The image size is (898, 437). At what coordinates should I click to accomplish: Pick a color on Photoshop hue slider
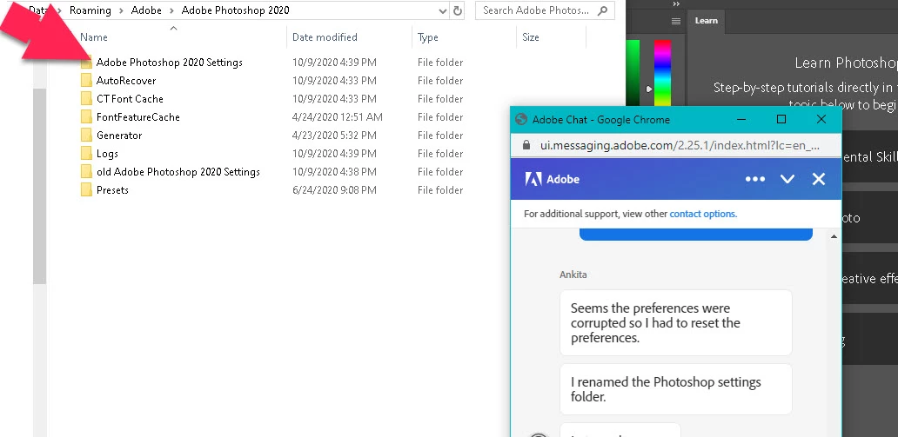[662, 75]
